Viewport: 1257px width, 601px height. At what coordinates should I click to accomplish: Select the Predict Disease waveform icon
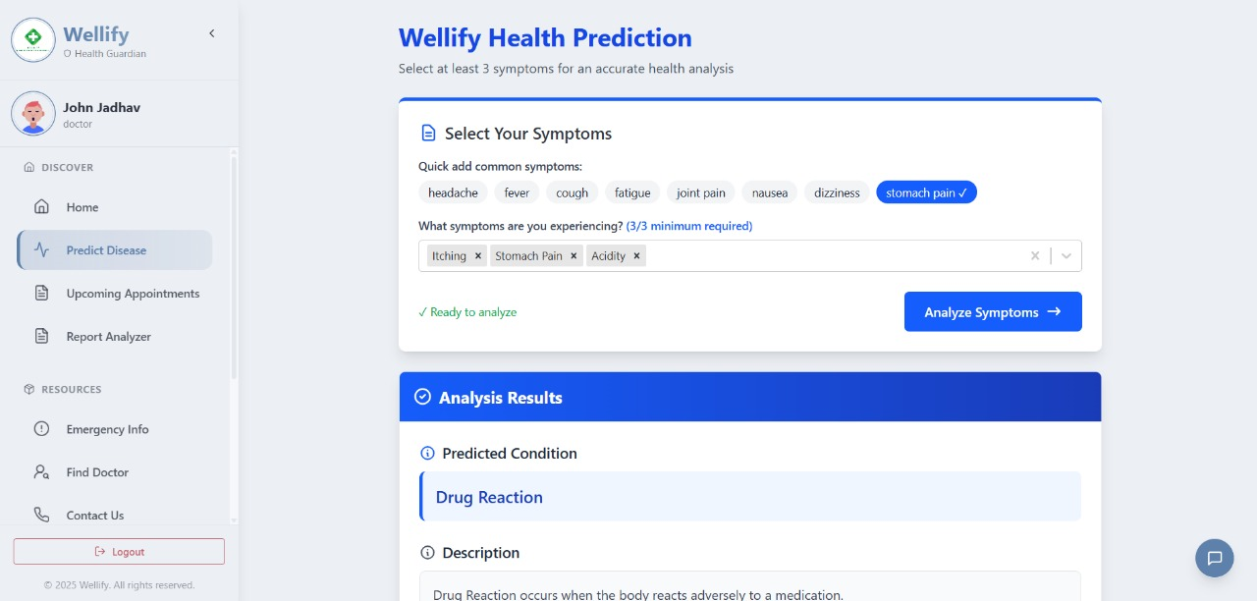[43, 249]
